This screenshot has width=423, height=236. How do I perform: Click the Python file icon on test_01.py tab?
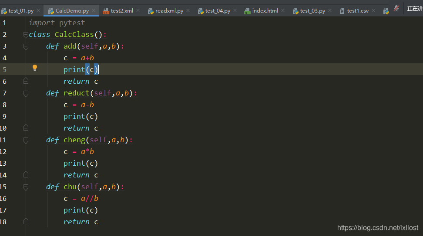(4, 11)
